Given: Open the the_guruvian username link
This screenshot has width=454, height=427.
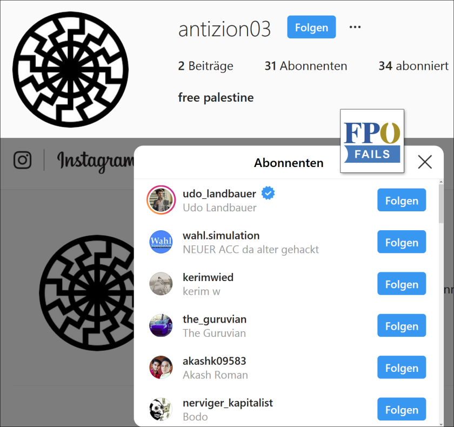Looking at the screenshot, I should pos(215,319).
